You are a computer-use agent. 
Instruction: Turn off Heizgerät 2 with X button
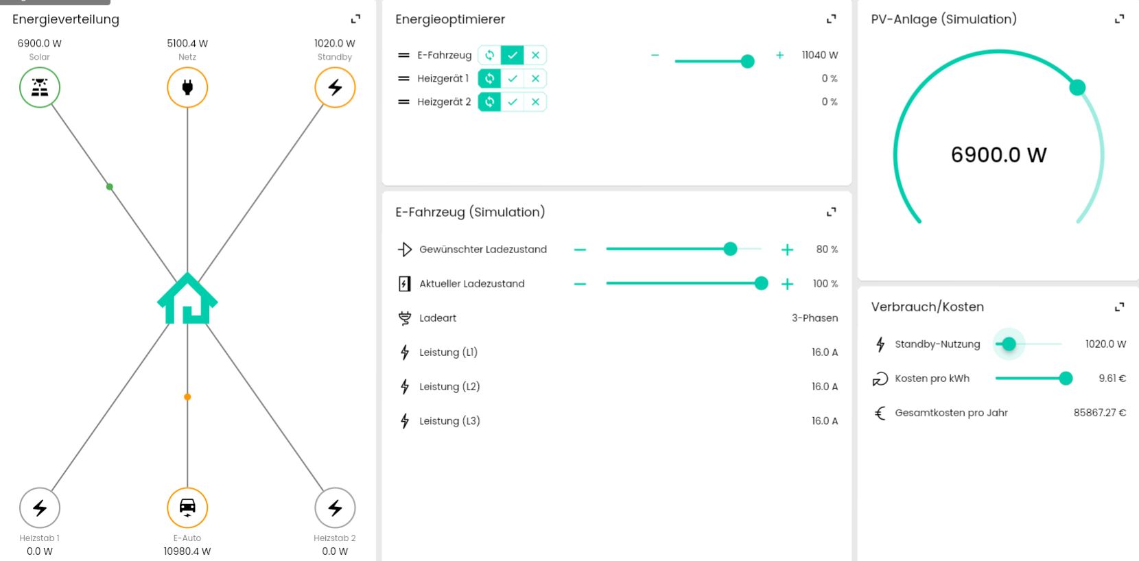tap(535, 102)
